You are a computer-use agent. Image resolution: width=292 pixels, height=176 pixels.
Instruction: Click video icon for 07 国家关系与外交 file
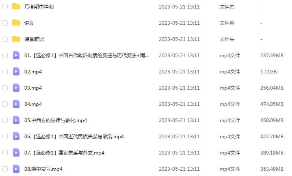coord(16,152)
